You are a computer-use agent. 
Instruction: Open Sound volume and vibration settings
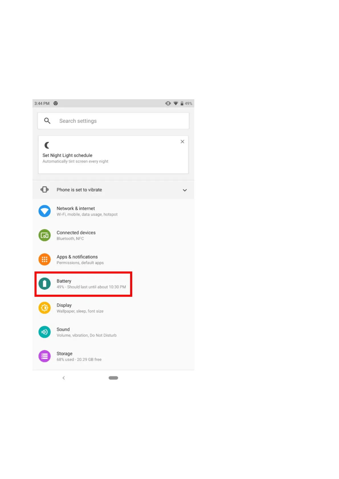tap(113, 332)
